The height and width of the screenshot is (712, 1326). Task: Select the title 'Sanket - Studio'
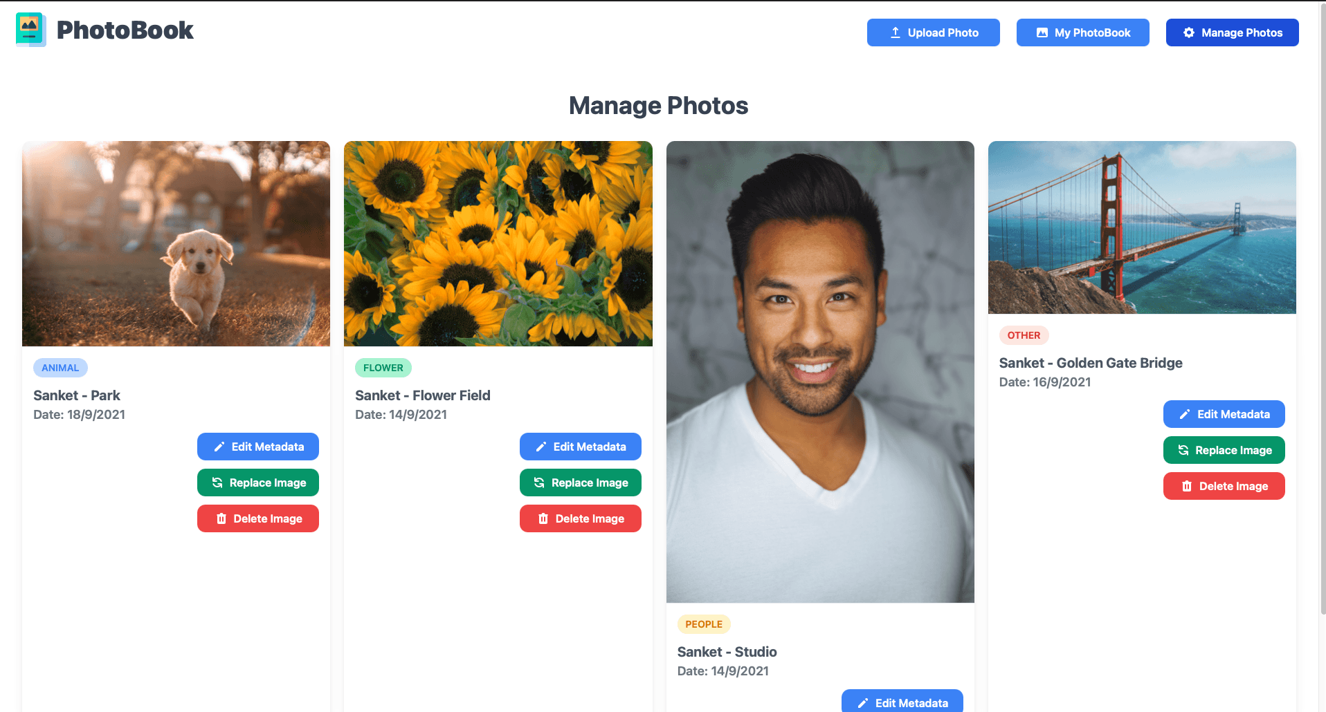pyautogui.click(x=727, y=652)
